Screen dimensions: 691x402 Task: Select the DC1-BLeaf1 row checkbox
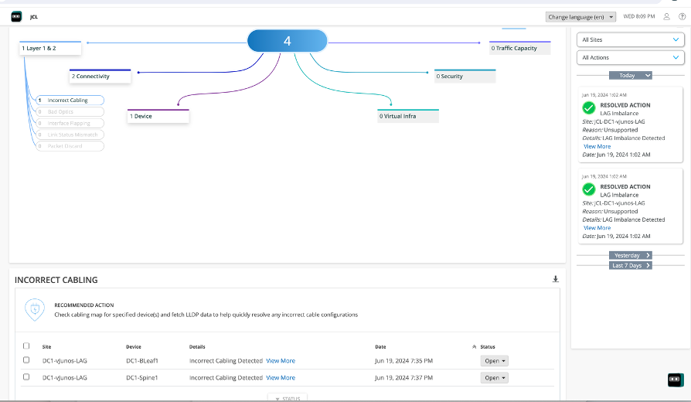pos(26,360)
